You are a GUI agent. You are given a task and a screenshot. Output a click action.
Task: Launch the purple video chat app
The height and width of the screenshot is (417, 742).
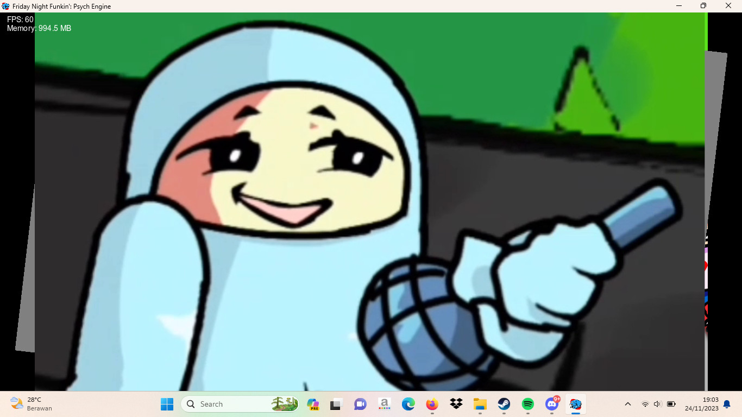coord(360,404)
